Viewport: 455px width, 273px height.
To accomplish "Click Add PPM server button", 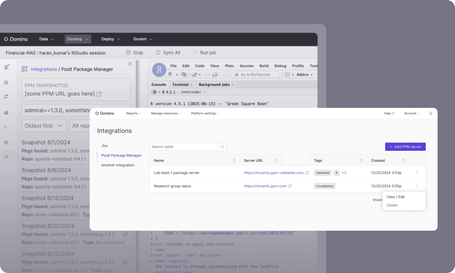I will point(405,147).
